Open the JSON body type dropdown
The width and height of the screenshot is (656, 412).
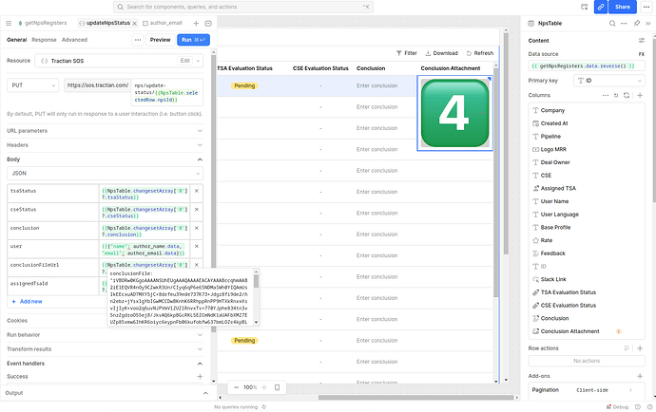tap(105, 173)
